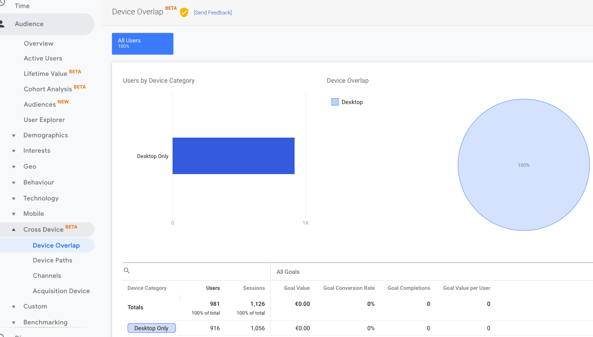This screenshot has width=593, height=337.
Task: Expand the Technology section
Action: [x=14, y=198]
